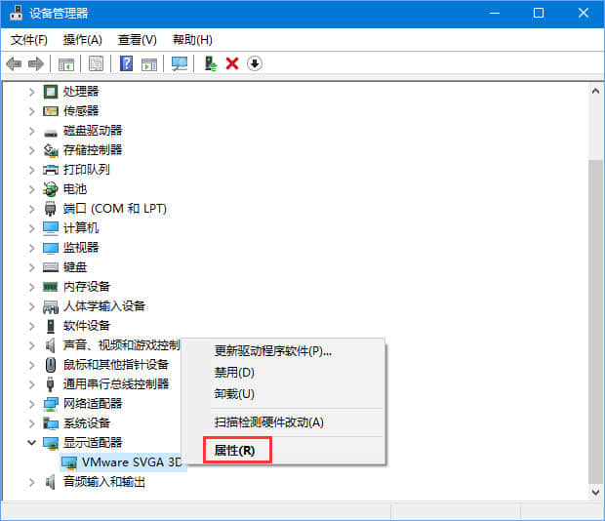The height and width of the screenshot is (521, 605).
Task: Select the 软件设备 tree label
Action: pos(87,326)
